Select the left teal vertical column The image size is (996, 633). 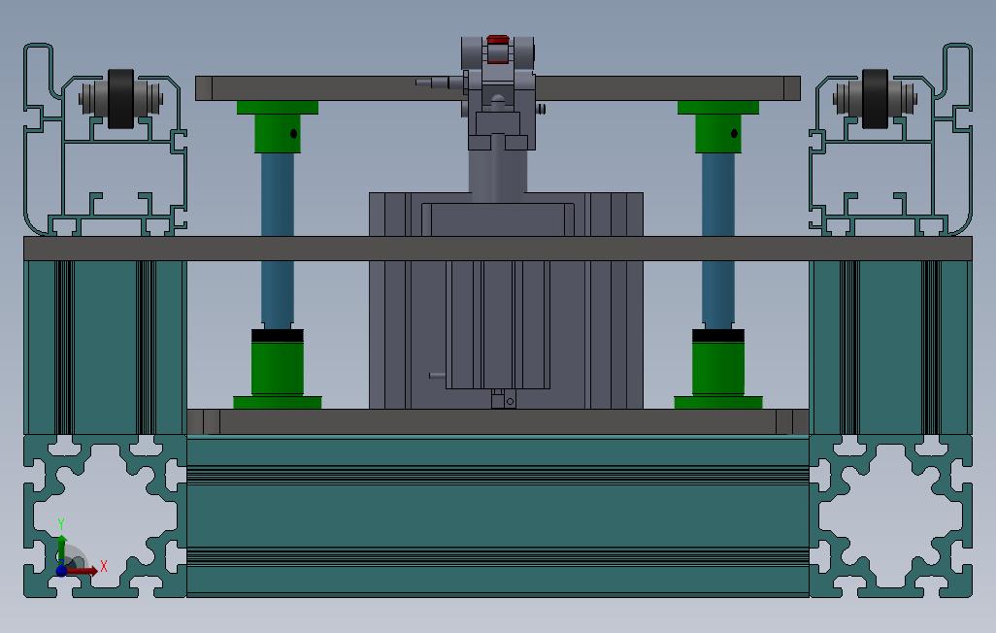pos(106,348)
